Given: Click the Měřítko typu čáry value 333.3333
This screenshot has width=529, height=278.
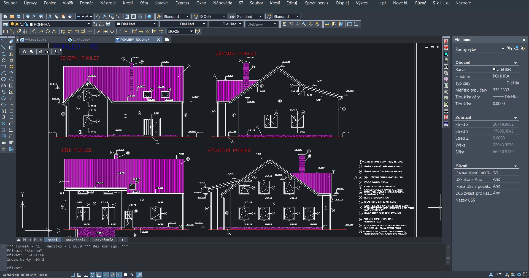Looking at the screenshot, I should (x=501, y=90).
